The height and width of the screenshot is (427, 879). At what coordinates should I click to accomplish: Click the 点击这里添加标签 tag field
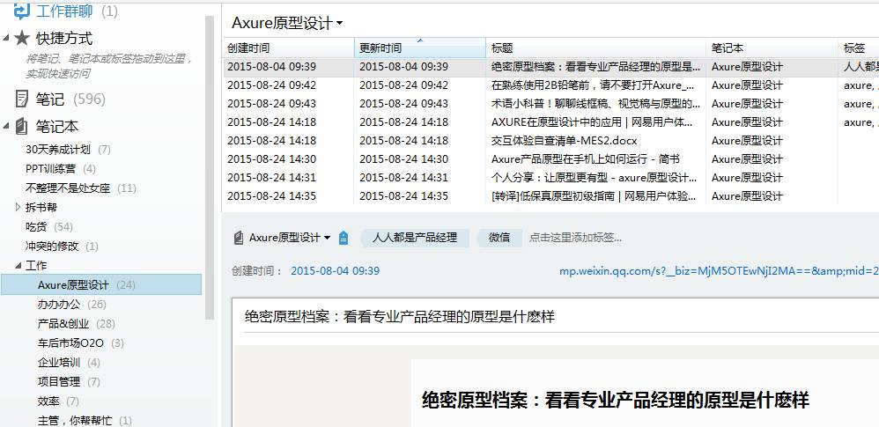[x=576, y=238]
